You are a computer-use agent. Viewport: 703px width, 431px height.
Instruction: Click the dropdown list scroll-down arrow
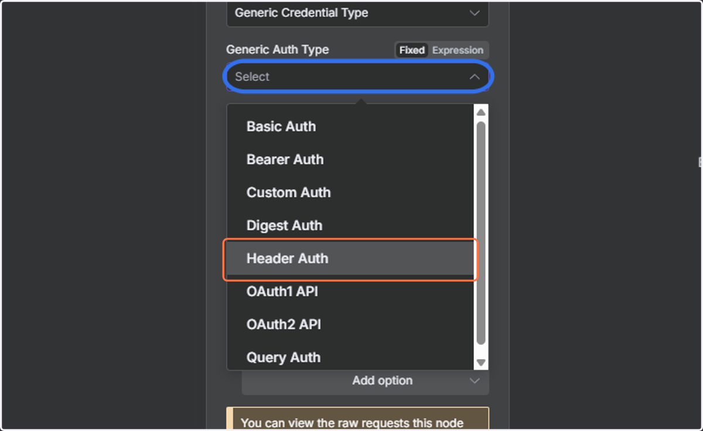481,363
